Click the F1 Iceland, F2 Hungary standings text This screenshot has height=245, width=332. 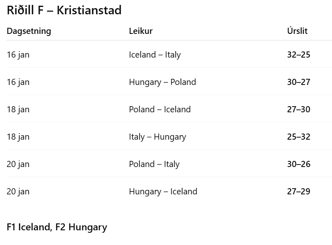(x=57, y=227)
